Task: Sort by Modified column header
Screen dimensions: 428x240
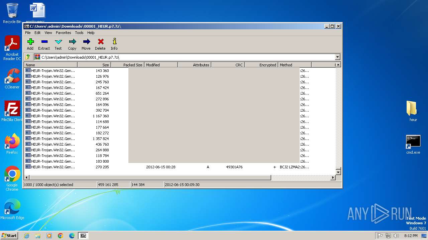Action: coord(161,65)
